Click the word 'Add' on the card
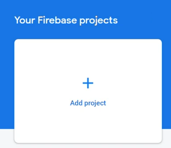 pyautogui.click(x=76, y=103)
